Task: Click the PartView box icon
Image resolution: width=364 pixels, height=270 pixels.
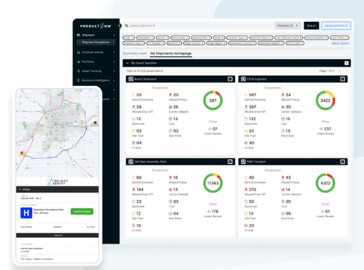Action: 79,62
